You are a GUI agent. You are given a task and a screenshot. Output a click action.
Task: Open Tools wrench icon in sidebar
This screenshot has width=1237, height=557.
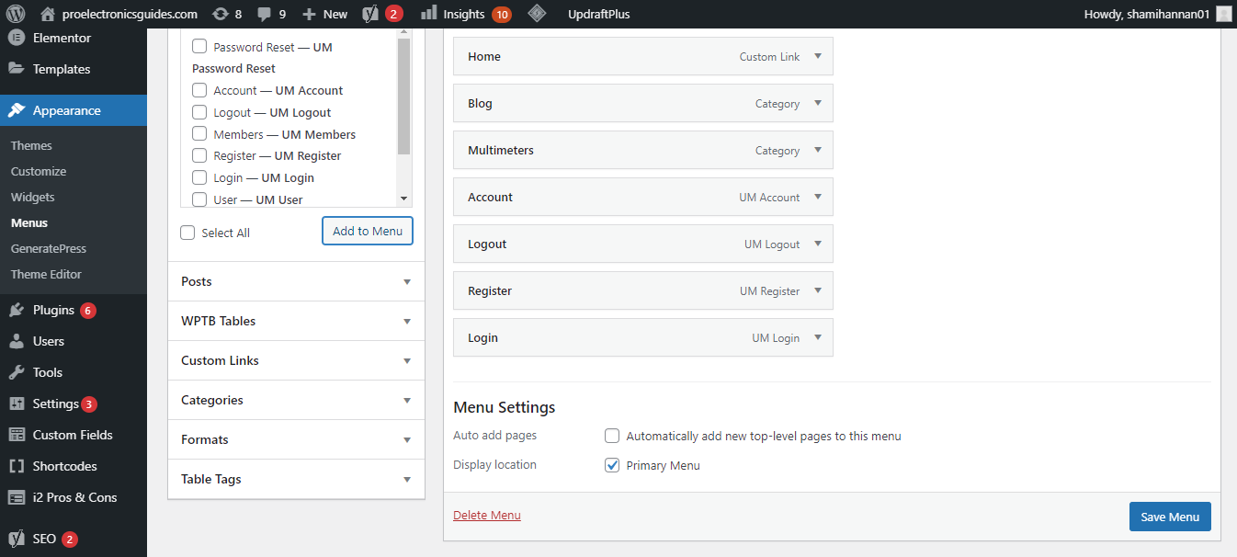click(17, 372)
